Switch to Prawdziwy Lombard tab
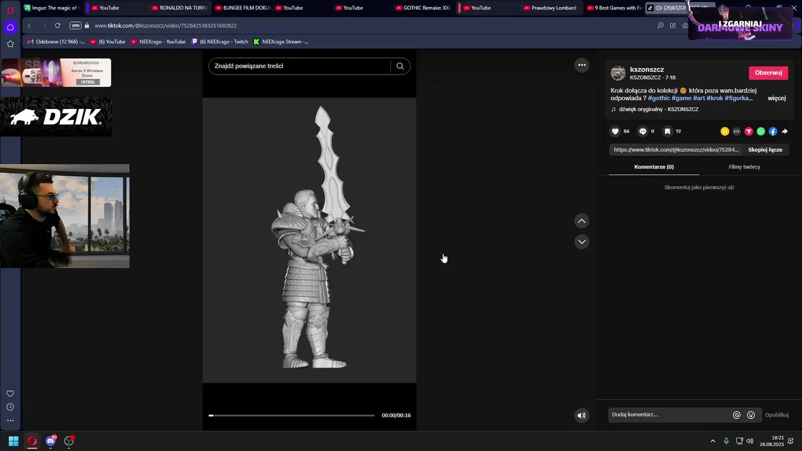This screenshot has height=451, width=802. (x=549, y=8)
